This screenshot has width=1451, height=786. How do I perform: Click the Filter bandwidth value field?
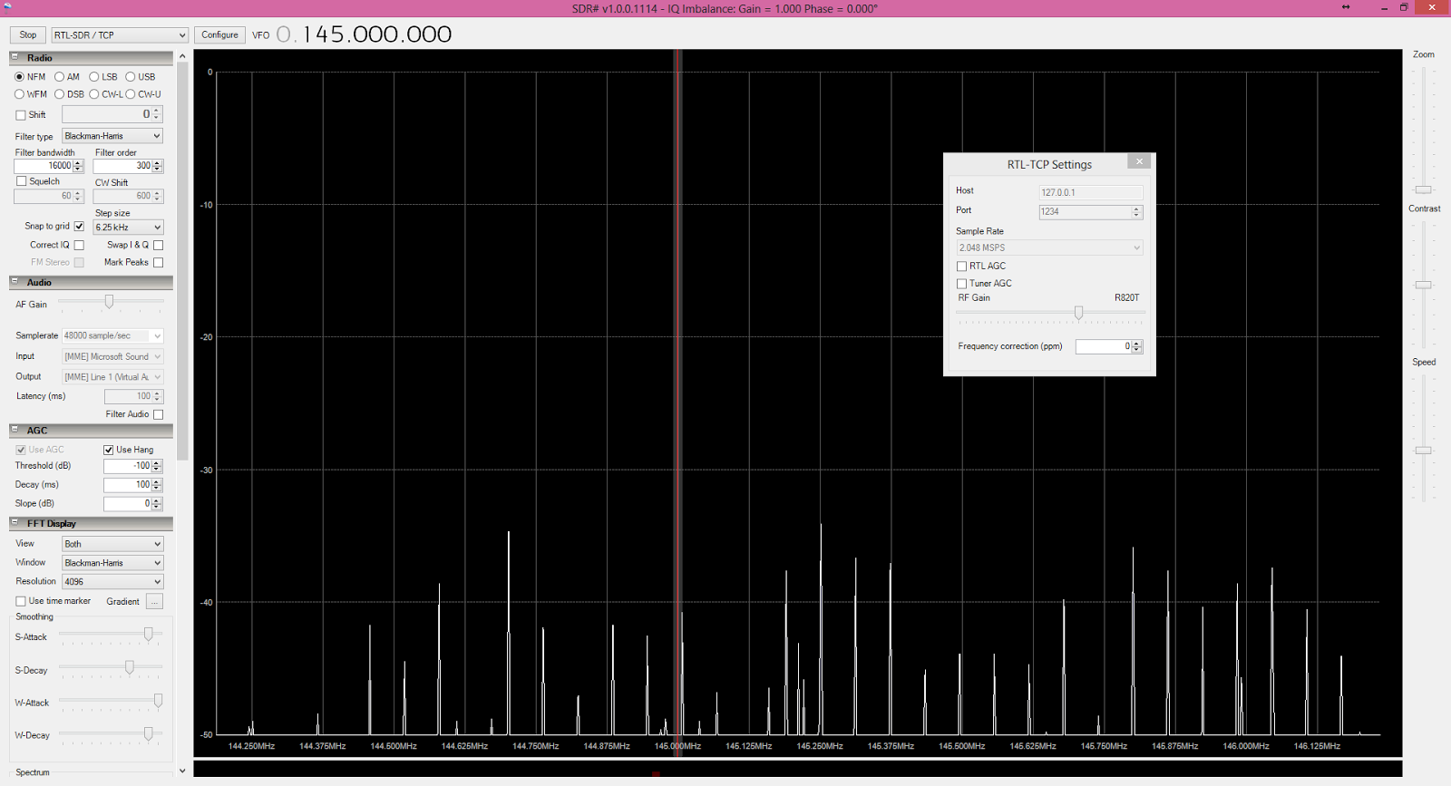44,166
